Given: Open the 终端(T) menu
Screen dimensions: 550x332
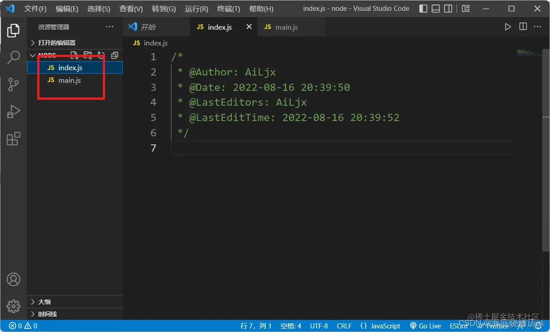Looking at the screenshot, I should pyautogui.click(x=229, y=9).
